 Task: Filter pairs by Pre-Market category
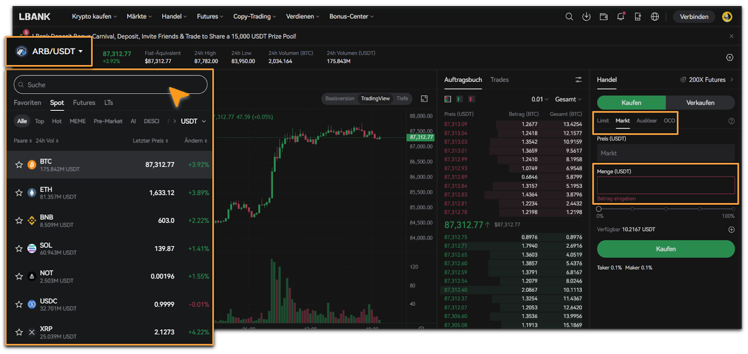tap(108, 121)
